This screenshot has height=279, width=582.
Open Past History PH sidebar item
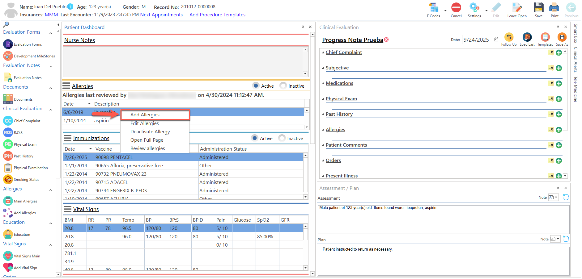tap(19, 156)
